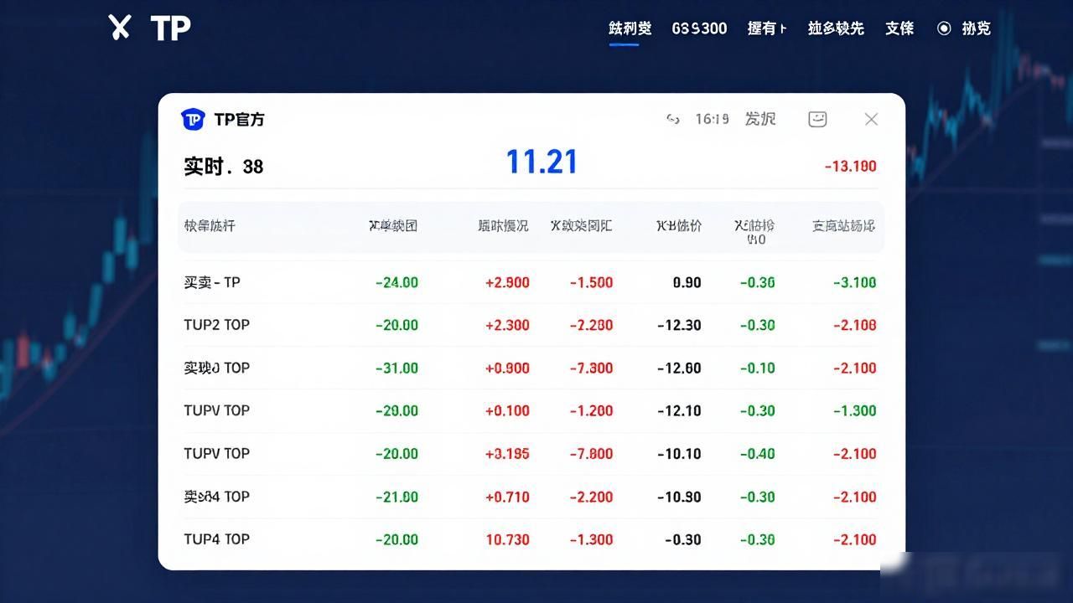
Task: Click the -29.00 cell
Action: (397, 410)
